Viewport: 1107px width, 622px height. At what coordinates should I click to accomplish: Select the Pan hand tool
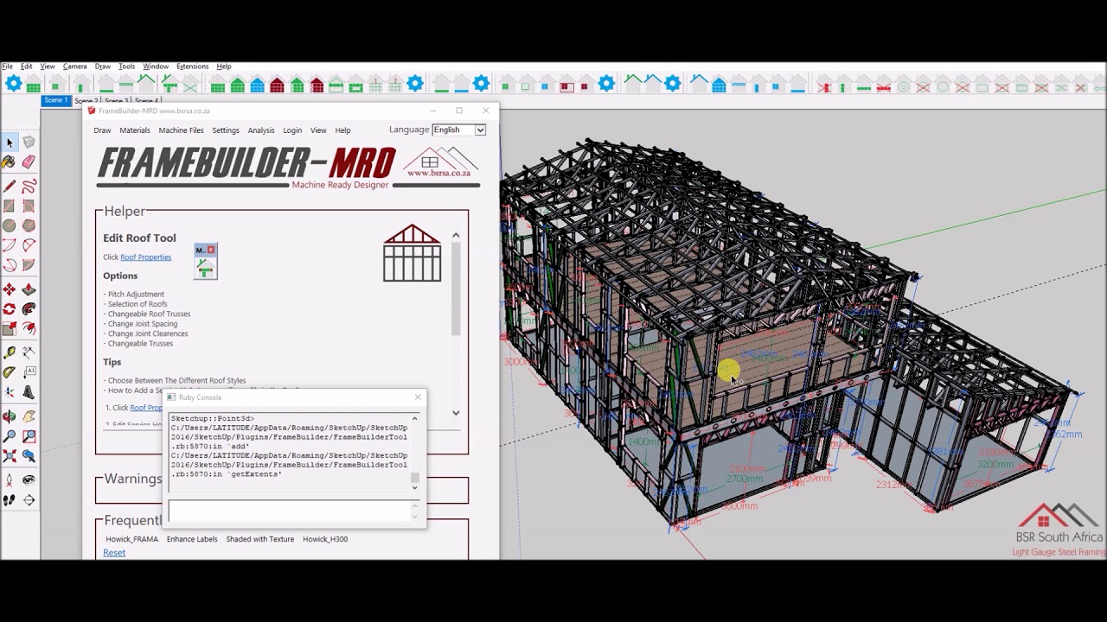pyautogui.click(x=29, y=417)
